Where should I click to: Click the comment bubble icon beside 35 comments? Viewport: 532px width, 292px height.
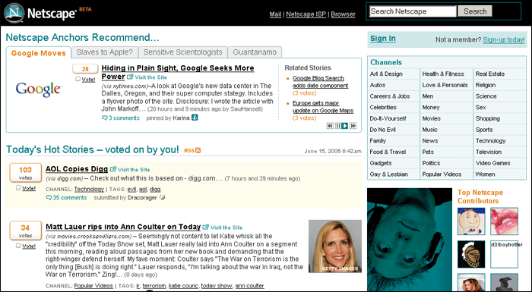[49, 197]
